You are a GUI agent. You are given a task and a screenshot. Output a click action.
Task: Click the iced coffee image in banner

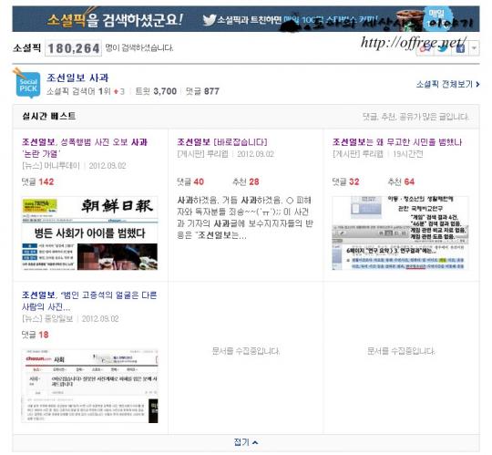point(409,19)
